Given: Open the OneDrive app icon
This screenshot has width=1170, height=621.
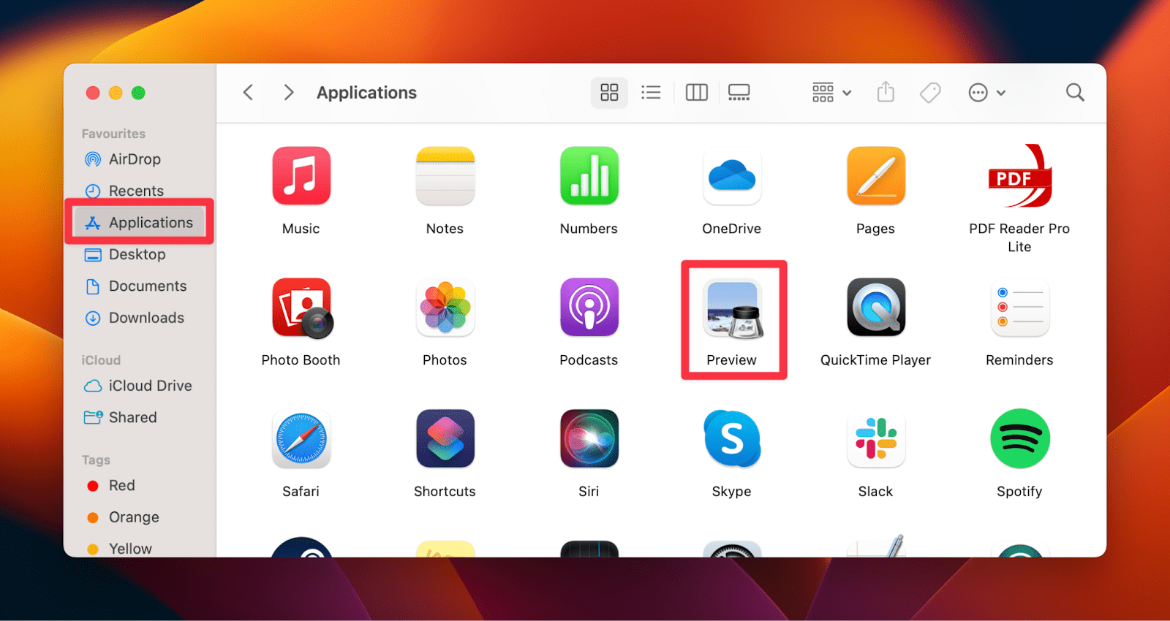Looking at the screenshot, I should pos(732,175).
